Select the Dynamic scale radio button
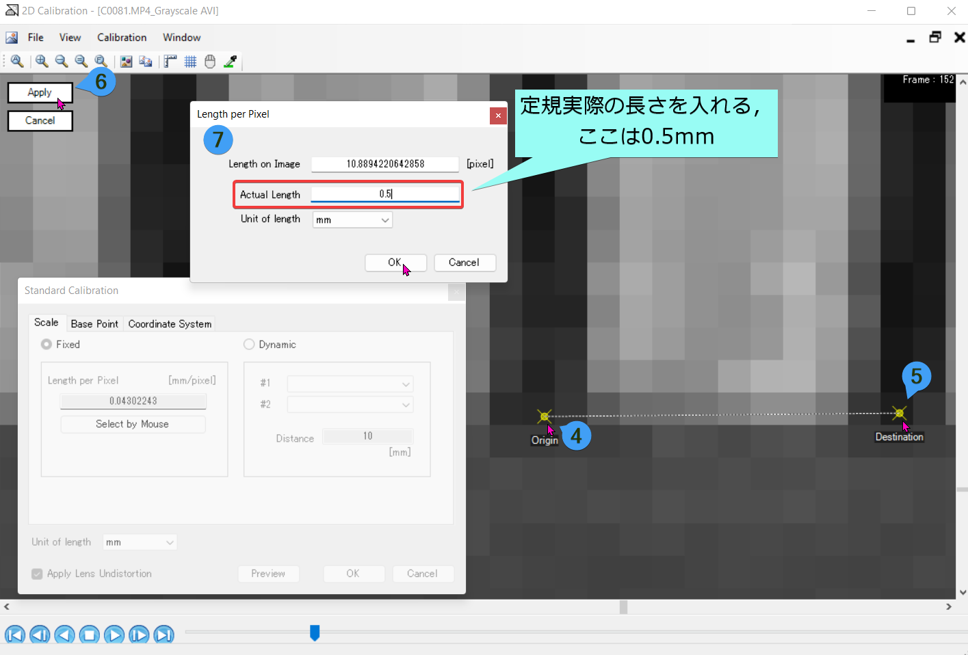 pos(249,345)
